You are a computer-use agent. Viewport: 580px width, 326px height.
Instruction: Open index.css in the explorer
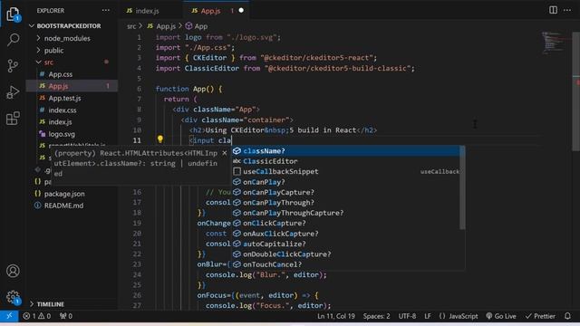(72, 110)
